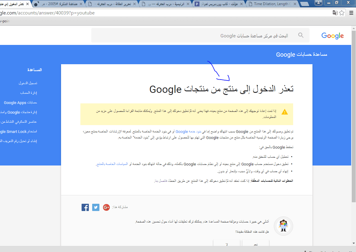Click the scrollbar down arrow
This screenshot has height=252, width=356.
point(354,243)
